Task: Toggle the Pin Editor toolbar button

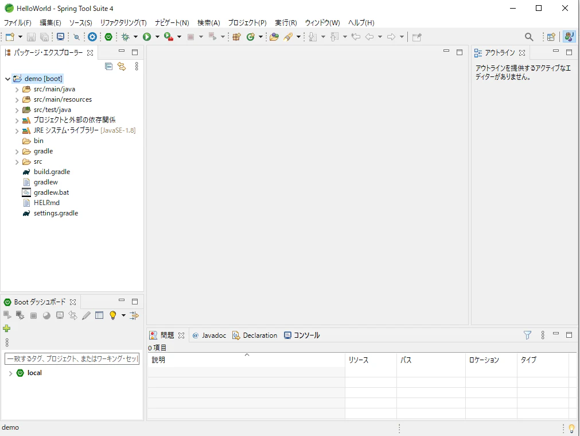Action: coord(417,37)
